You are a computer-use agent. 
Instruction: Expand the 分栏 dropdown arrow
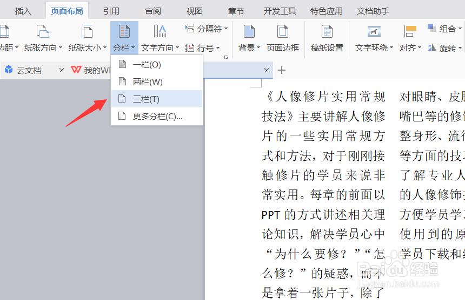(x=133, y=47)
